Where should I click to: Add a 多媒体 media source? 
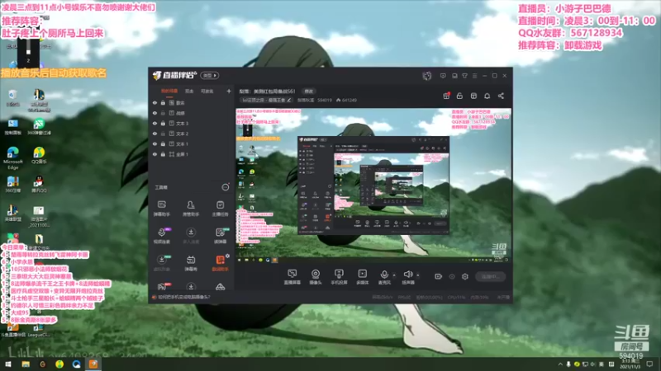click(362, 277)
